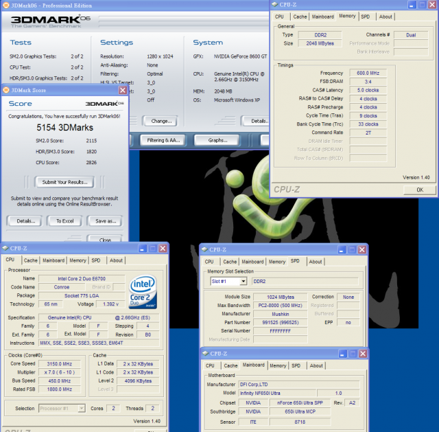The image size is (439, 432).
Task: Open the Processor #1 selection dropdown
Action: (x=82, y=409)
